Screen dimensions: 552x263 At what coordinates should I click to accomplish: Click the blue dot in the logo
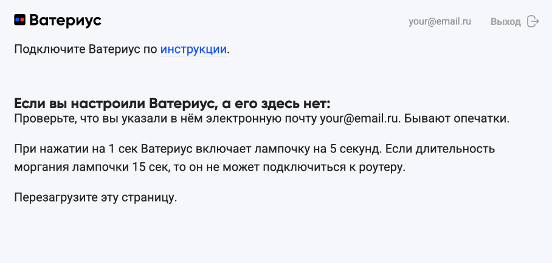click(x=18, y=21)
